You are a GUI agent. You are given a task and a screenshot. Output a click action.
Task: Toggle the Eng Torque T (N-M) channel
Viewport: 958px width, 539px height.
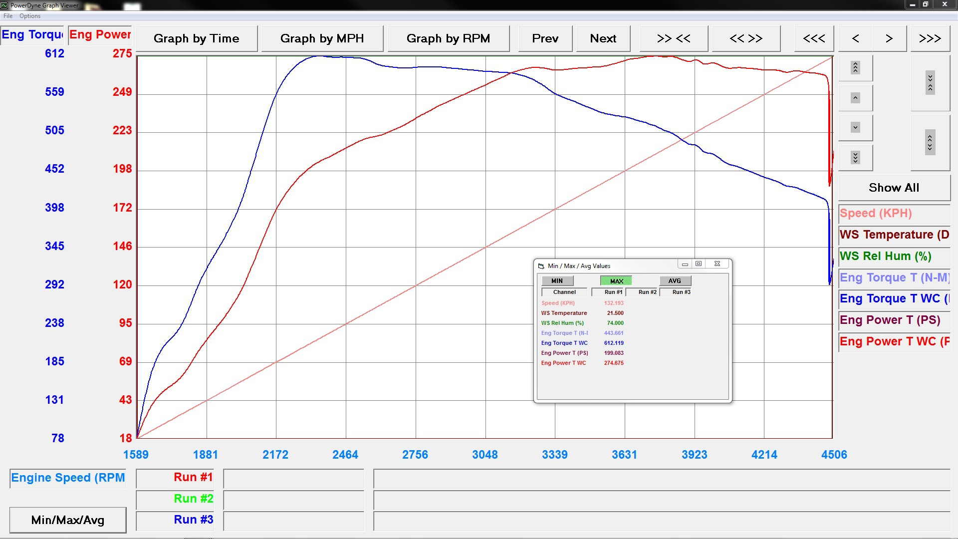tap(894, 278)
